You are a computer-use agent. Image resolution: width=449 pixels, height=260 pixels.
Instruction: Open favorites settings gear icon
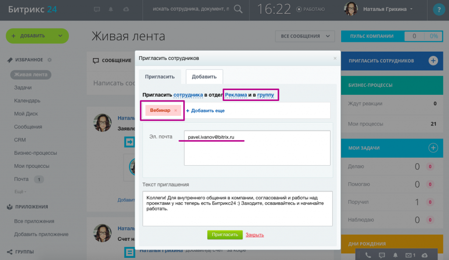click(50, 60)
